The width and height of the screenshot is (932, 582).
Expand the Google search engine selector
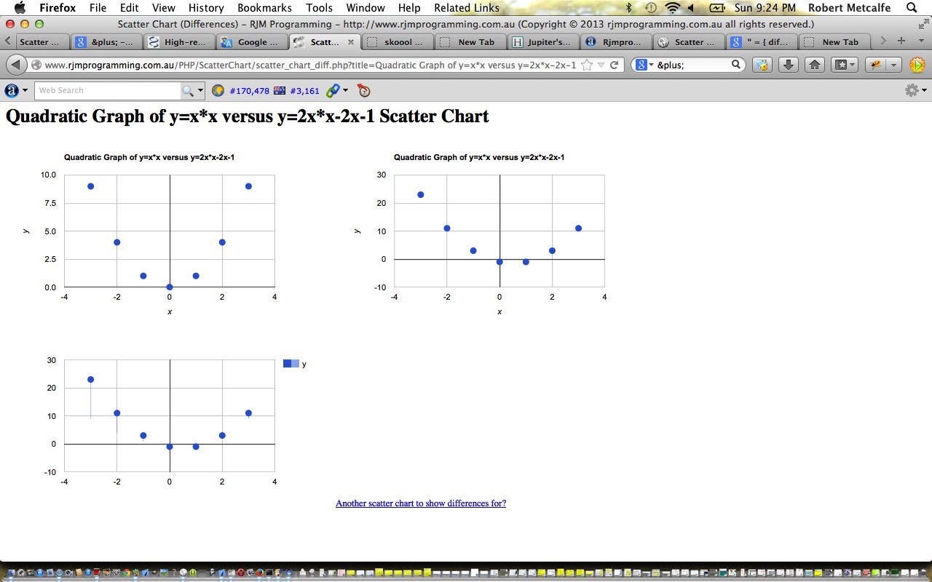(644, 65)
